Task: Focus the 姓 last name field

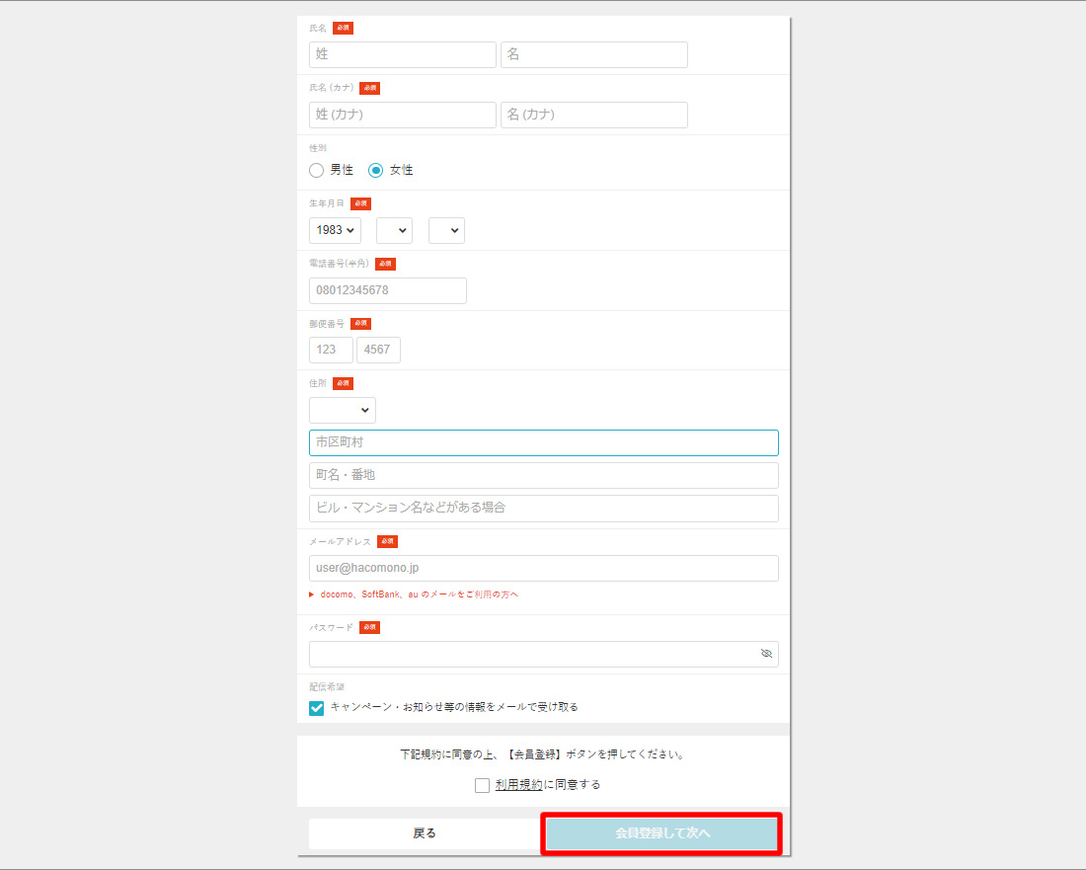Action: pos(403,54)
